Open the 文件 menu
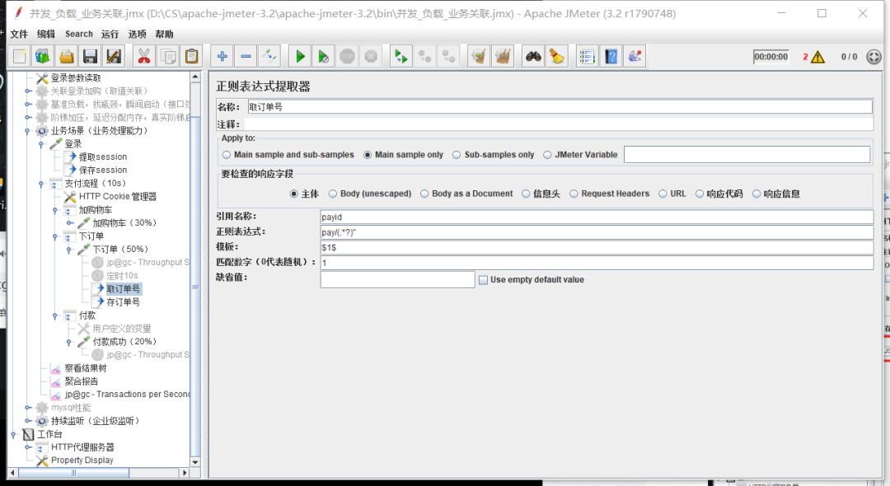Image resolution: width=890 pixels, height=486 pixels. (18, 34)
